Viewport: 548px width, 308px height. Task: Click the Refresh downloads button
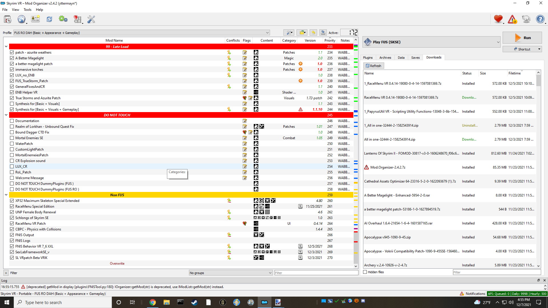coord(374,66)
